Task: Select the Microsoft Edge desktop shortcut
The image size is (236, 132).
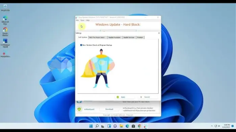Action: click(x=5, y=20)
